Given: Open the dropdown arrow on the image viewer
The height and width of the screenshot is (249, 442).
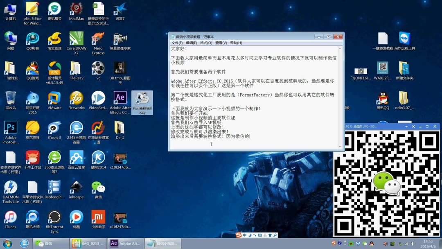Looking at the screenshot, I should coord(406,127).
